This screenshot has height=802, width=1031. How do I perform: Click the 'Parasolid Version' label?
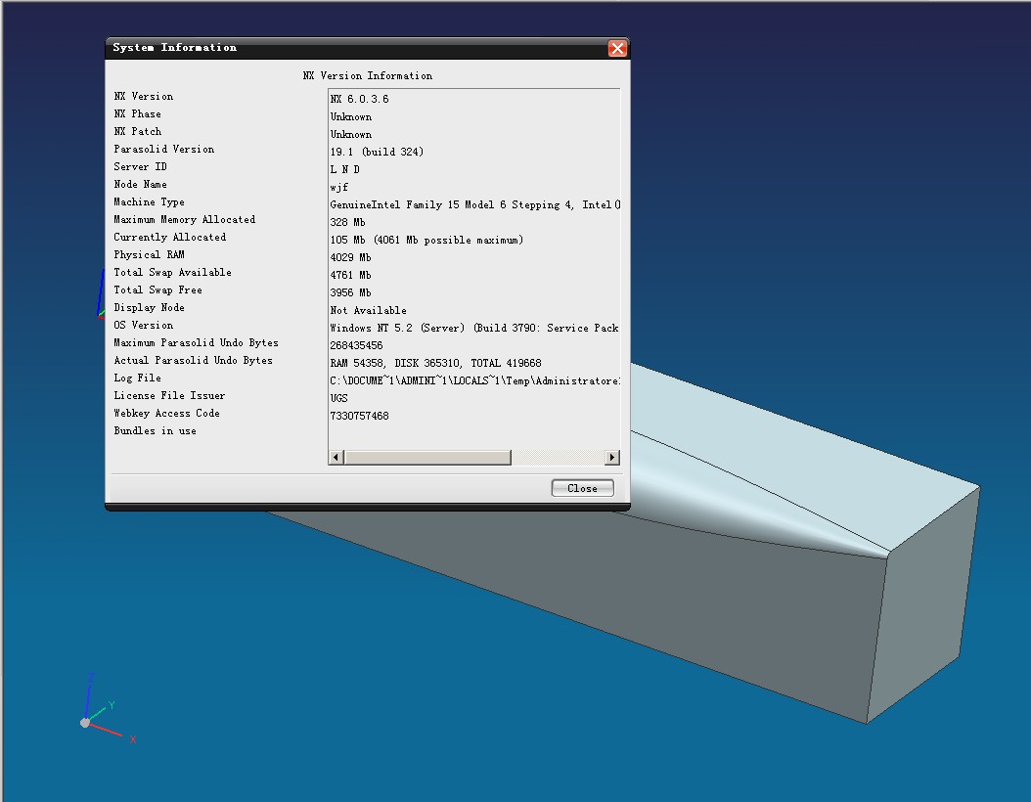click(163, 150)
